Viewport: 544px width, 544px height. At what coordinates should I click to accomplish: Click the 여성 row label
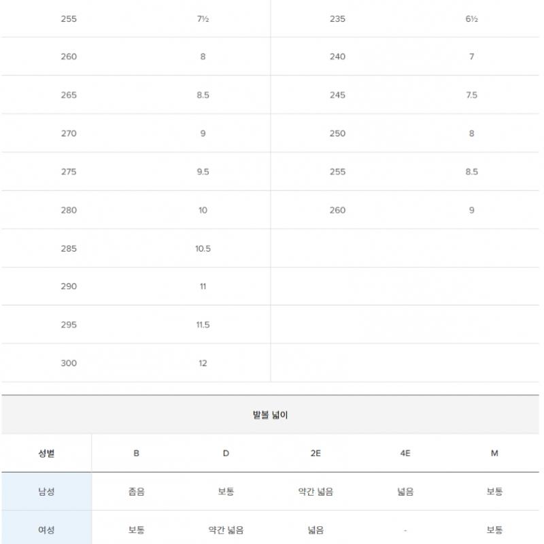point(46,529)
